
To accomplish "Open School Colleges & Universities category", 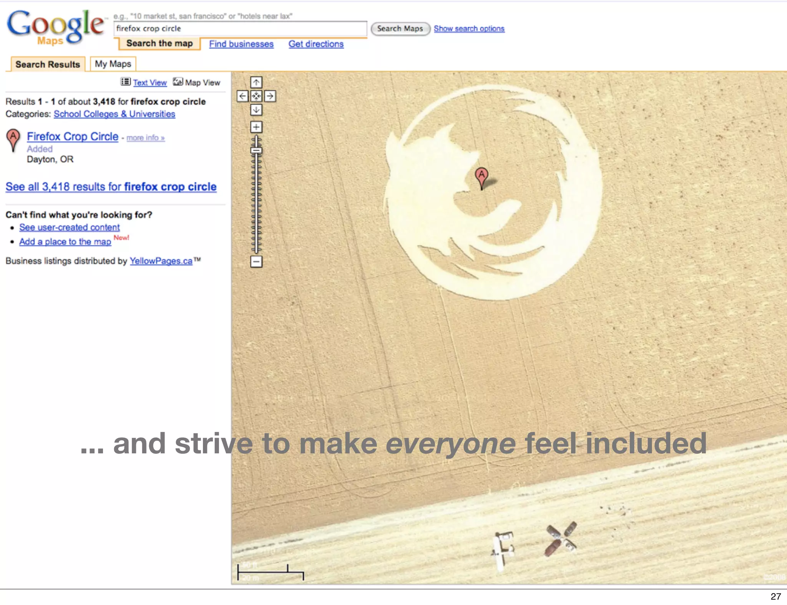I will point(115,114).
